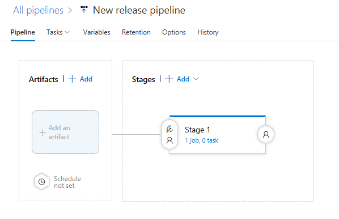
Task: Click the schedule clock icon
Action: pyautogui.click(x=42, y=182)
